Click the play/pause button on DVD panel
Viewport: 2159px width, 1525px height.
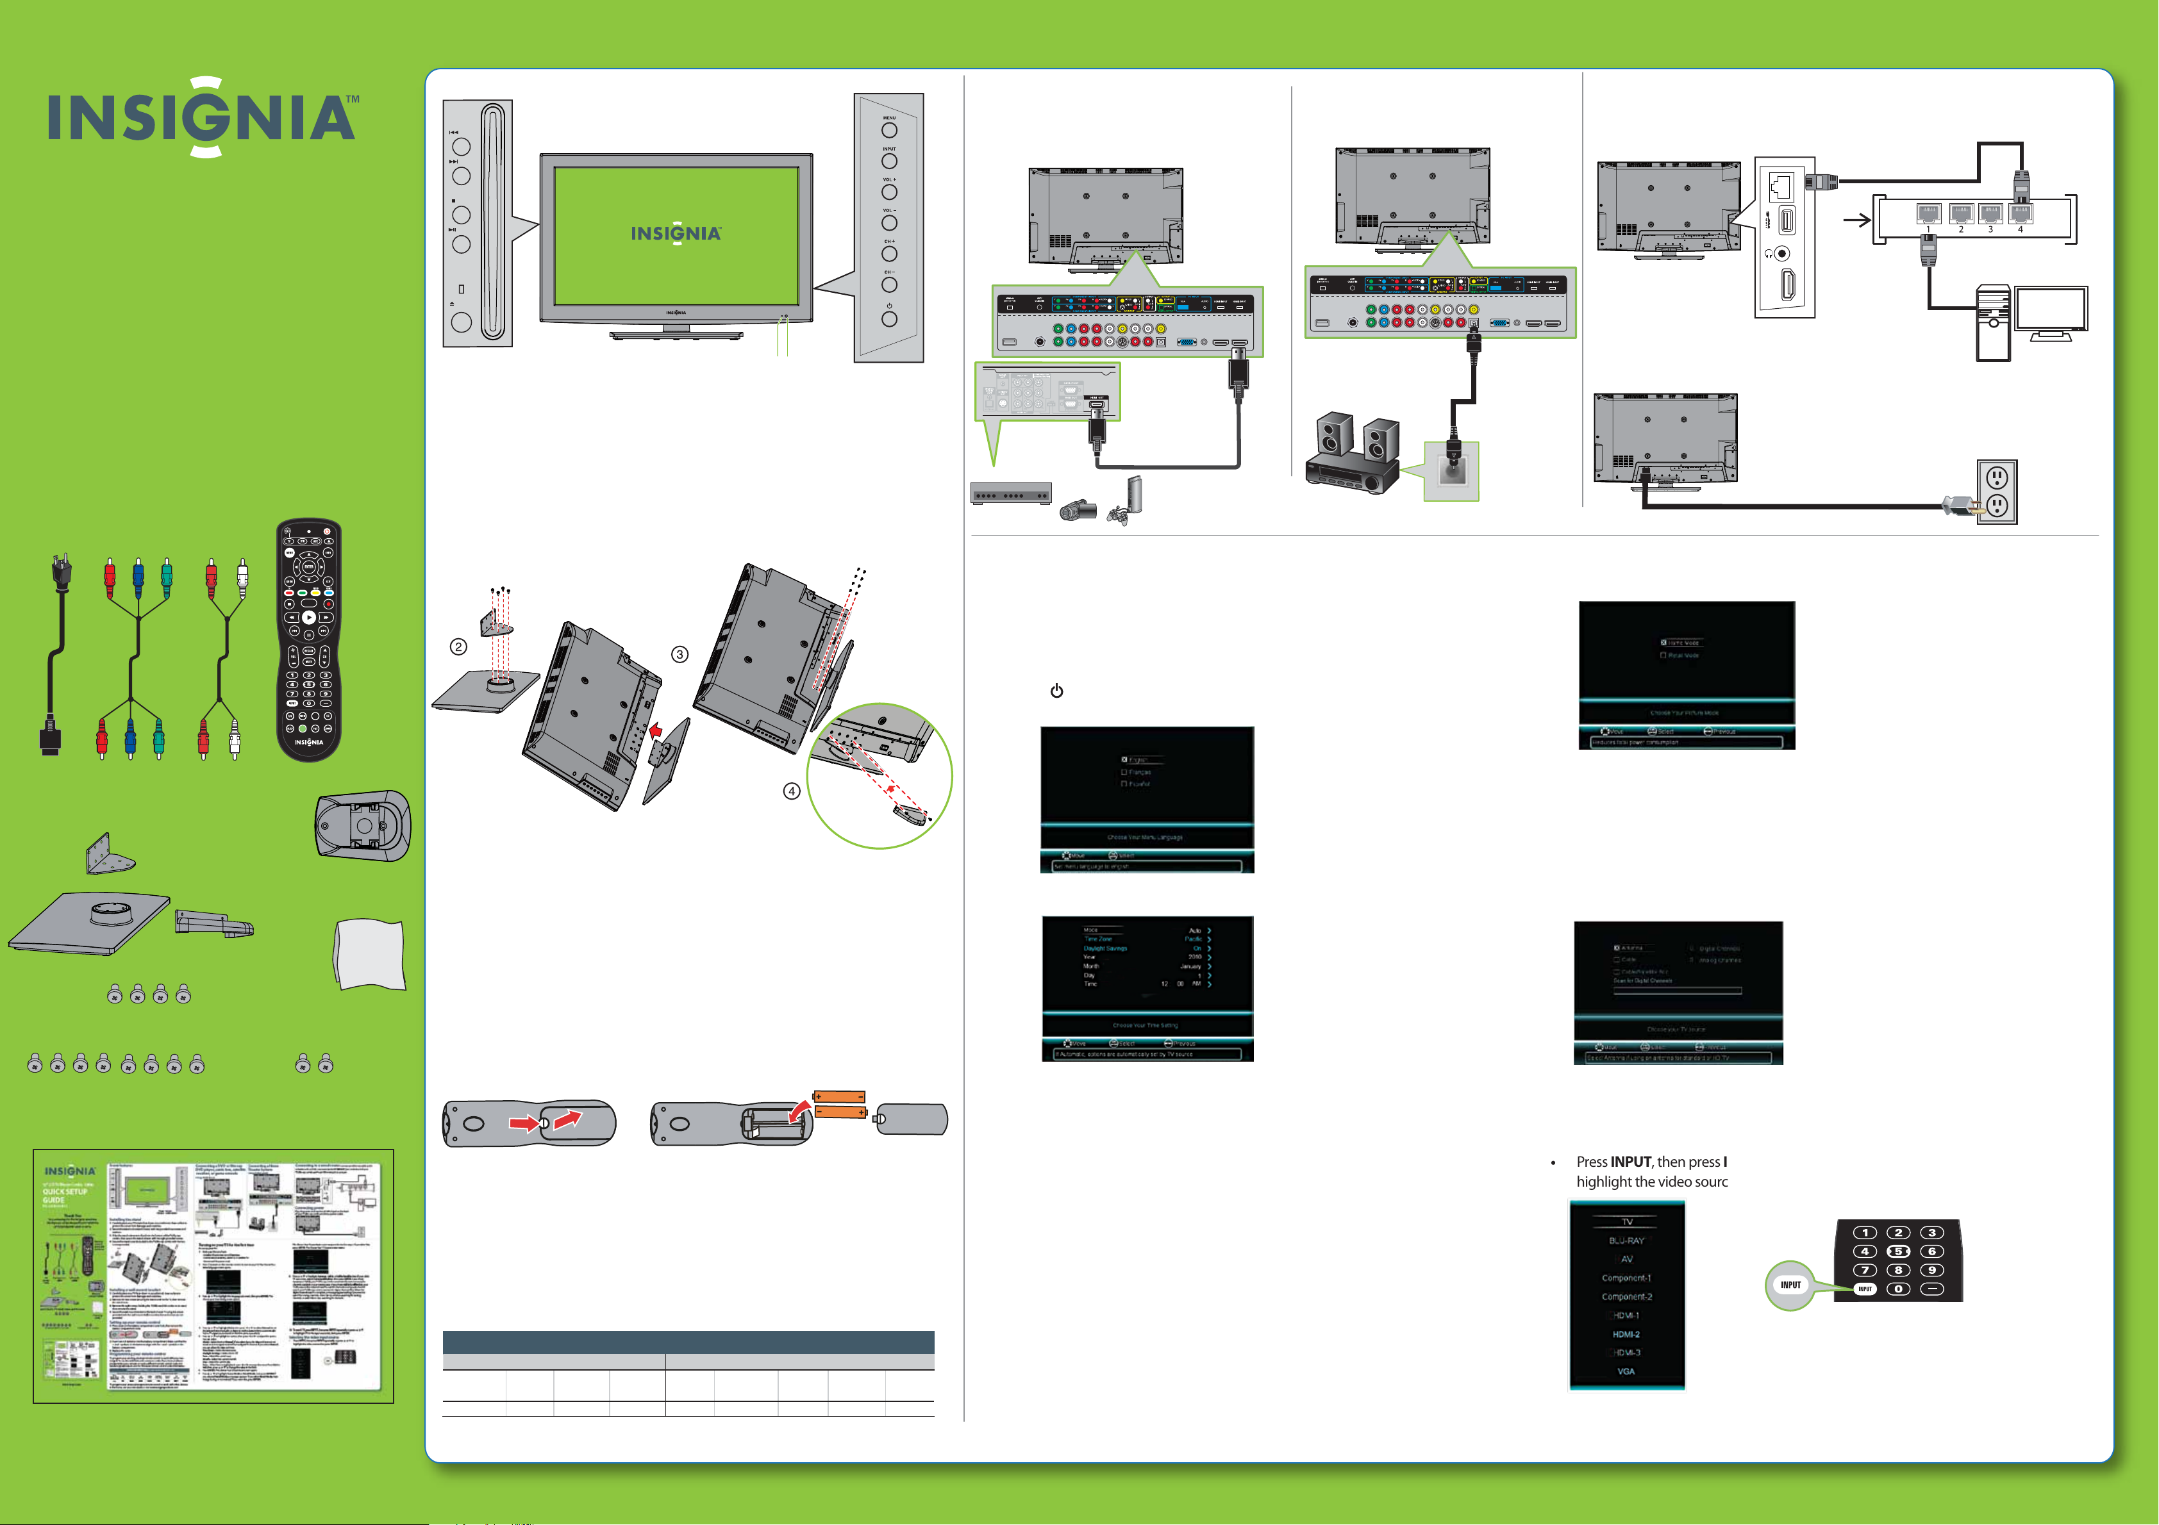[x=461, y=245]
